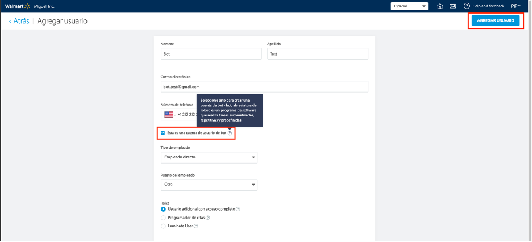532x242 pixels.
Task: Click the Help and feedback question icon
Action: (x=467, y=6)
